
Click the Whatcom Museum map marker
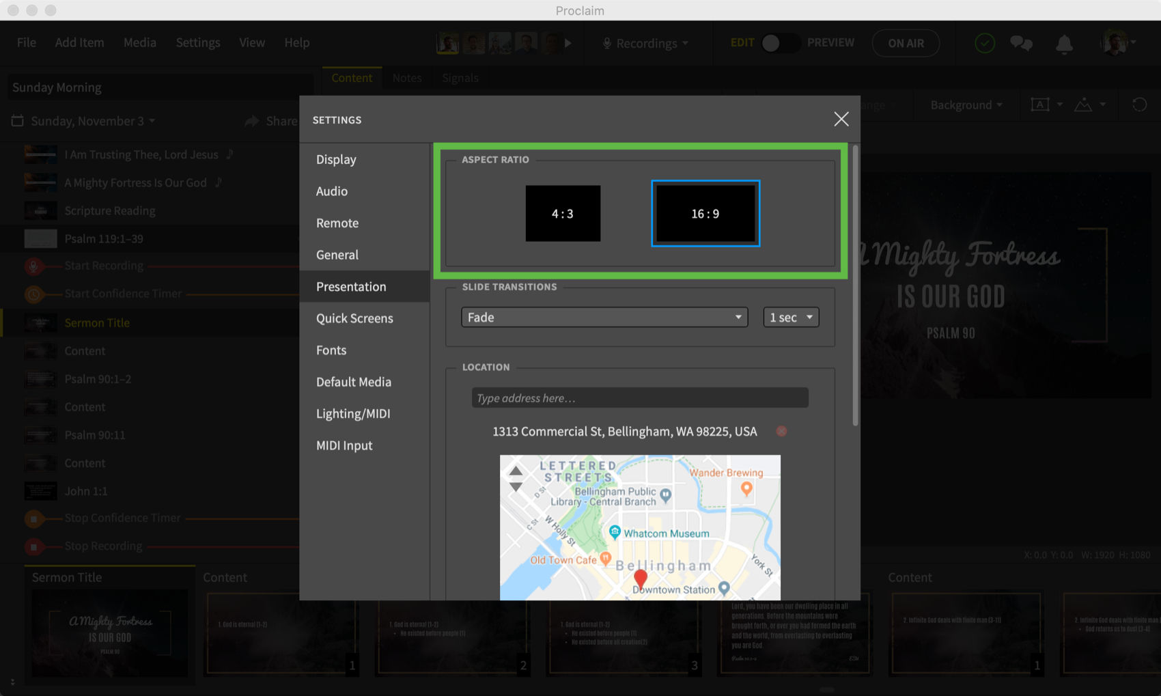(614, 531)
